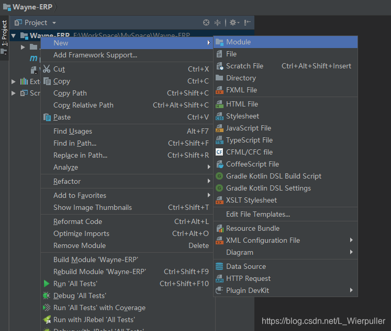Click the Collapse All icon in Project toolbar

217,22
